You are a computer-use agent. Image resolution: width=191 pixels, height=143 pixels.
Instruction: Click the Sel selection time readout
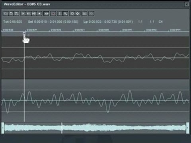point(53,22)
